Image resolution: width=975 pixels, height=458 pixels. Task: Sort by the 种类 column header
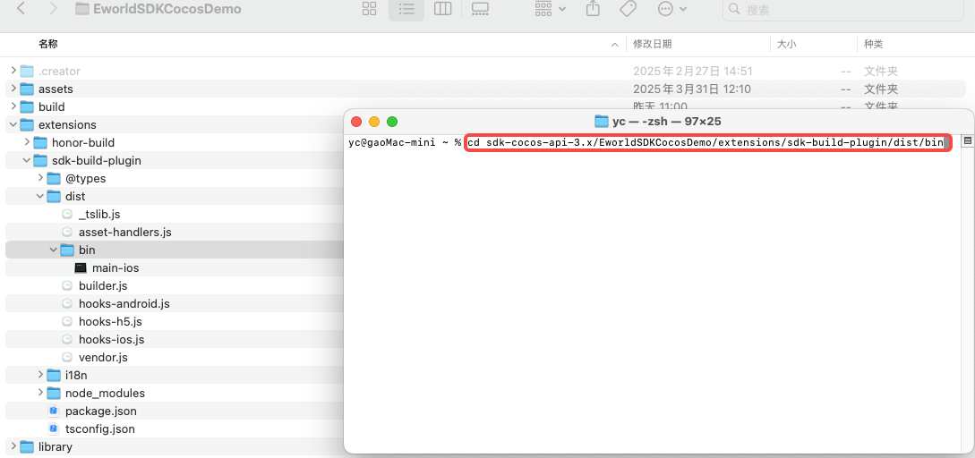pyautogui.click(x=874, y=44)
